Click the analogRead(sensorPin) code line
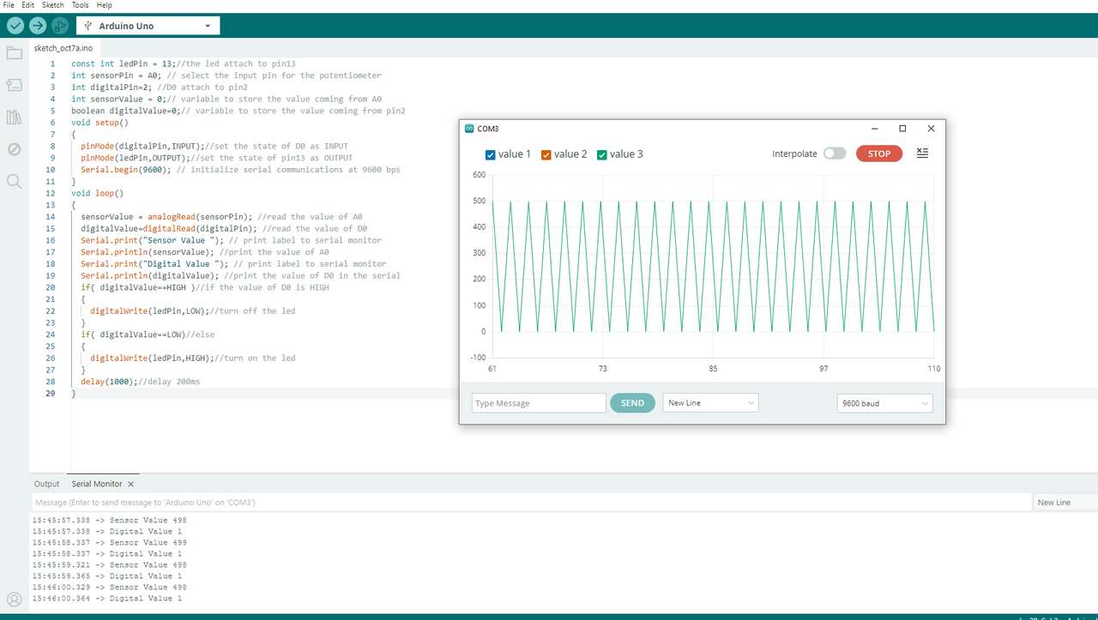 [221, 217]
